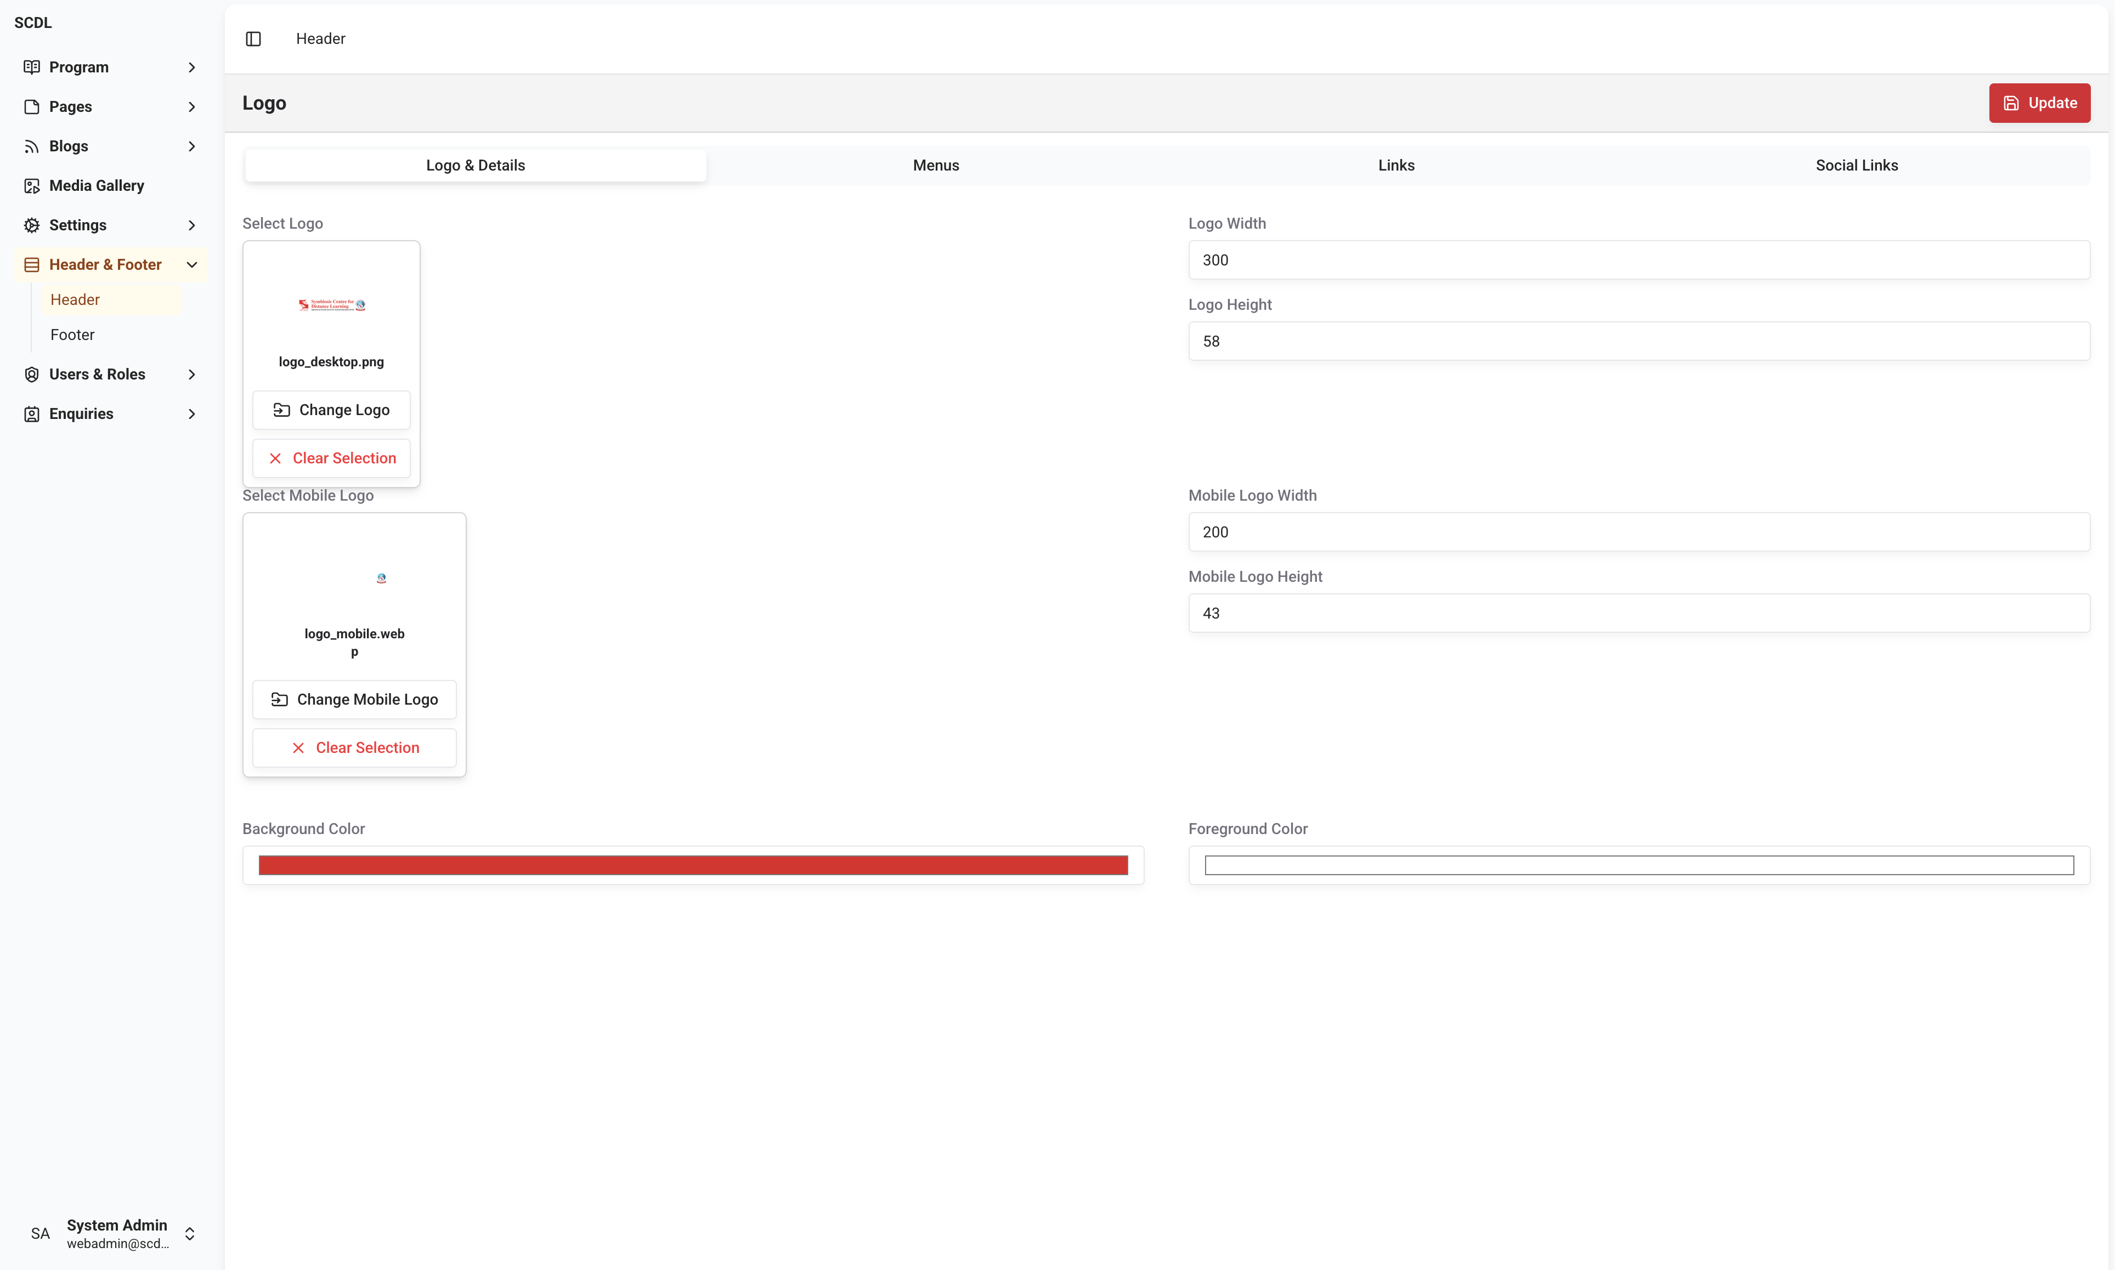Screen dimensions: 2115x1270
Task: Toggle the sidebar panel icon
Action: 253,38
